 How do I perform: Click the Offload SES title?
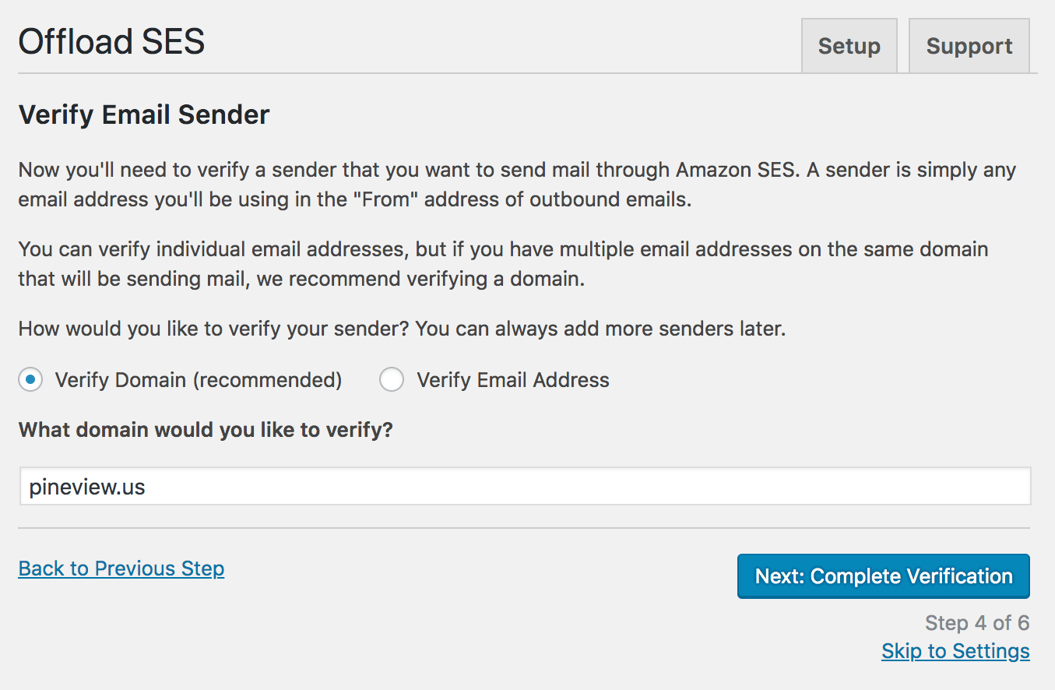[111, 42]
